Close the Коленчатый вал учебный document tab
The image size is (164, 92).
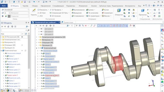(59, 22)
